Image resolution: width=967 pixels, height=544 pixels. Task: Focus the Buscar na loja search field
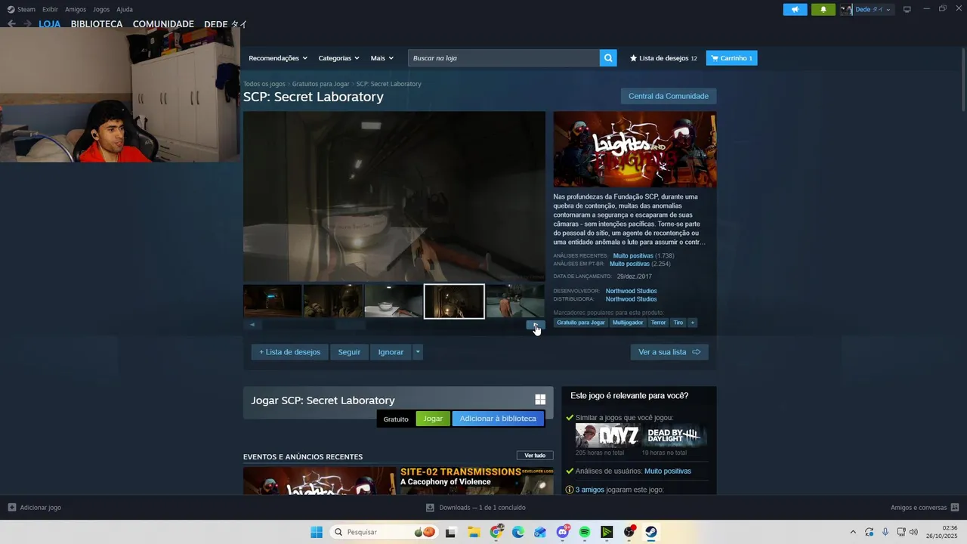(504, 58)
